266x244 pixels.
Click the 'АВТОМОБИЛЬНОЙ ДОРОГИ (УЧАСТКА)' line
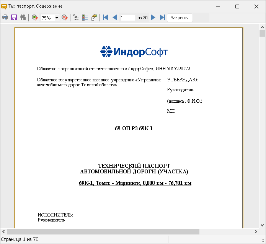click(134, 171)
